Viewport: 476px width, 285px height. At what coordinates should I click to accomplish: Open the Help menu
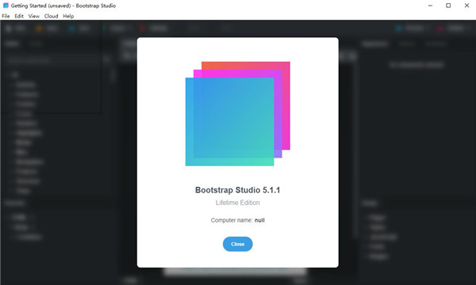[68, 16]
